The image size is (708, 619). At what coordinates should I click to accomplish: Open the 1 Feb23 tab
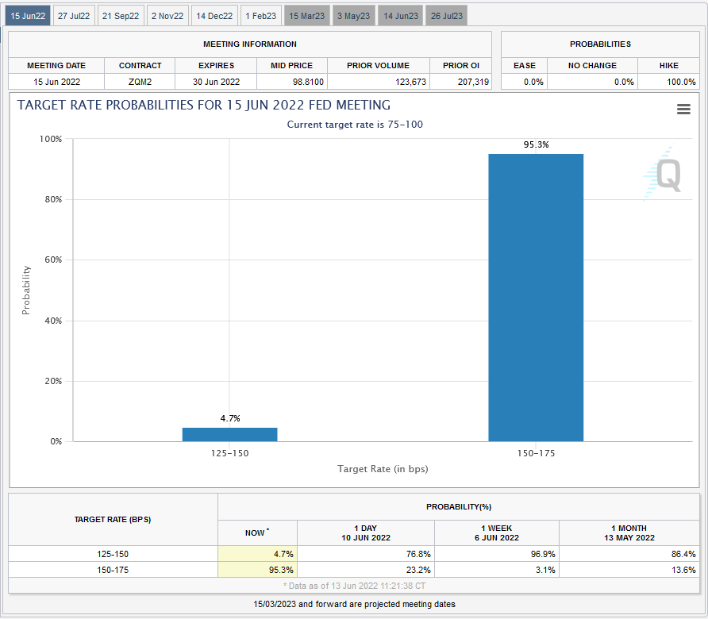pyautogui.click(x=261, y=16)
